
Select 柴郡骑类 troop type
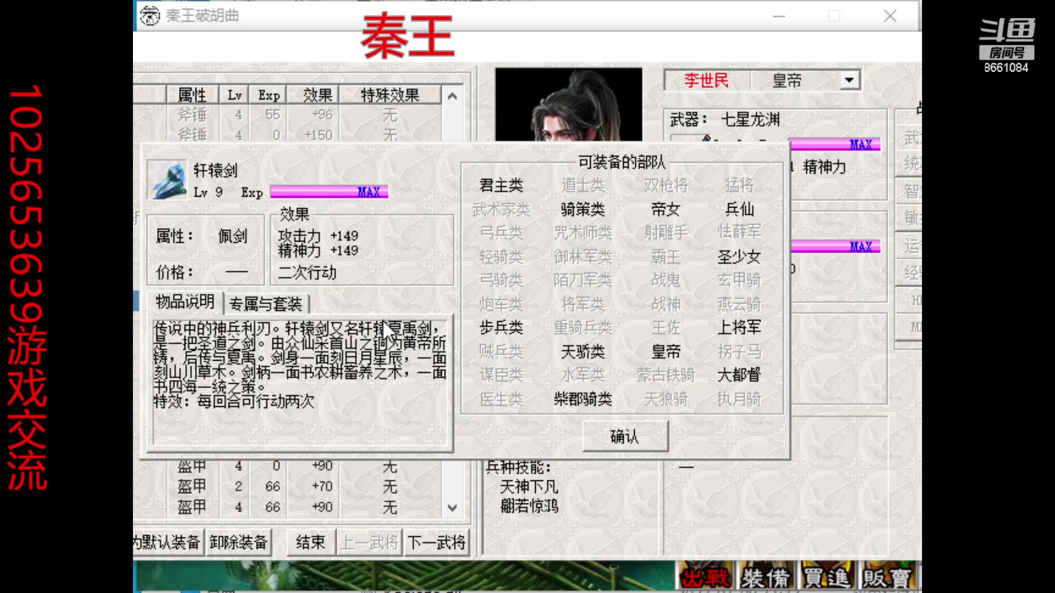582,399
